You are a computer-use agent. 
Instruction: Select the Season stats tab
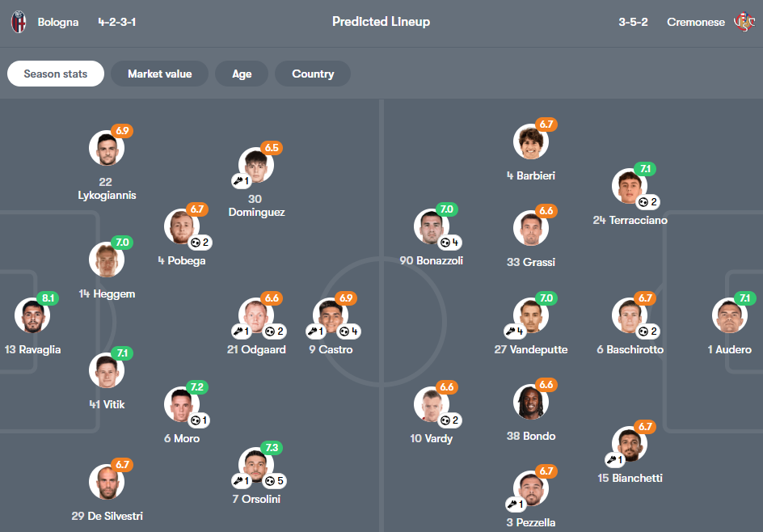tap(56, 74)
